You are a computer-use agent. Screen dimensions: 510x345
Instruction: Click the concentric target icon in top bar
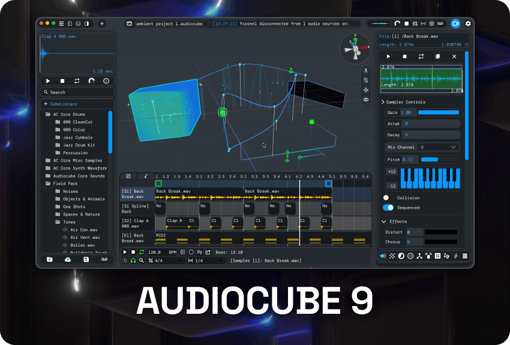coord(431,23)
